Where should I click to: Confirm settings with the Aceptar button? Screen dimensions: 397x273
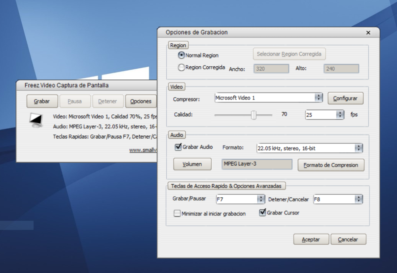[x=311, y=239]
